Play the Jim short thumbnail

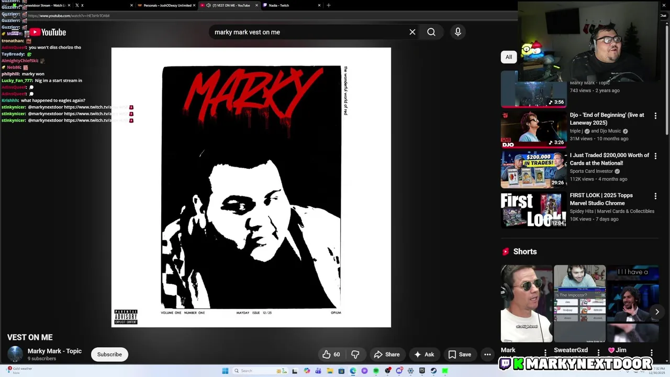[633, 304]
